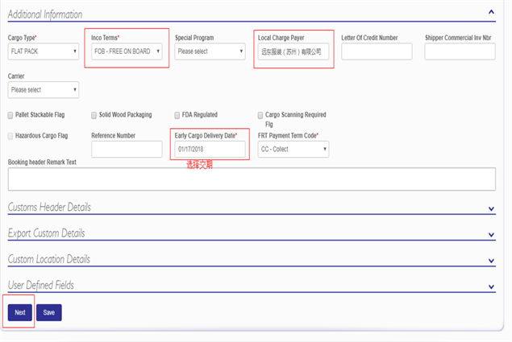Expand the Customs Header Details section
The height and width of the screenshot is (342, 512).
491,208
